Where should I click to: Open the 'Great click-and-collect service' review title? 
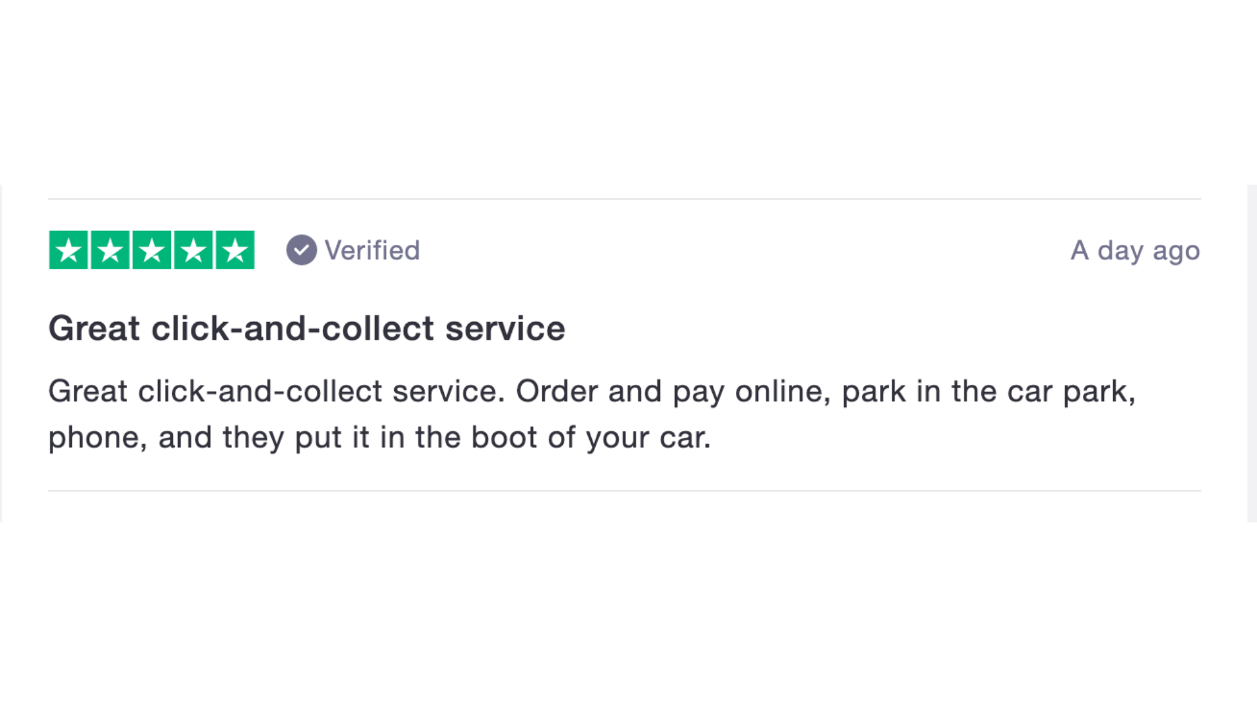coord(306,328)
